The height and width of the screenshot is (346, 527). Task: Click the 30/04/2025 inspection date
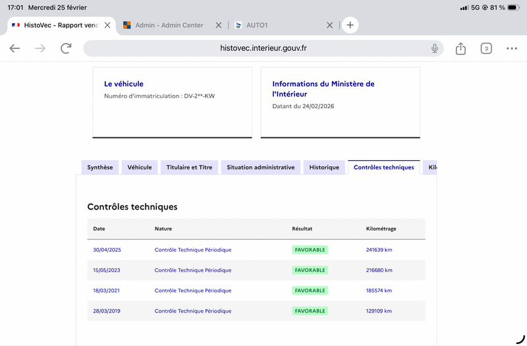107,250
